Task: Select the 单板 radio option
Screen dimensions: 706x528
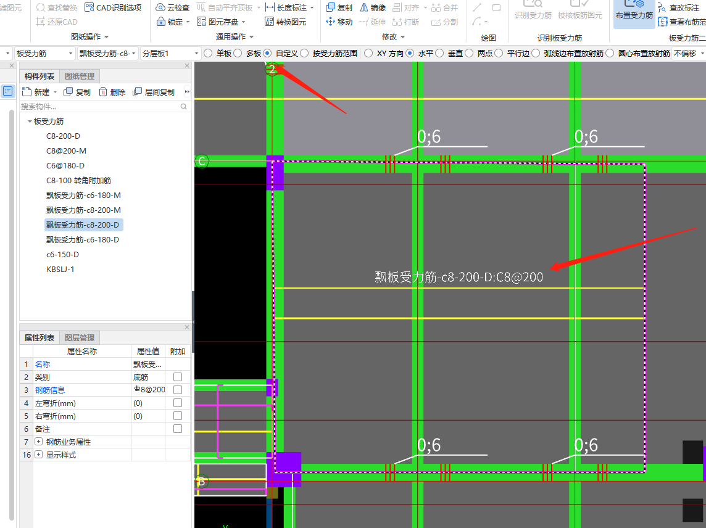Action: click(208, 53)
